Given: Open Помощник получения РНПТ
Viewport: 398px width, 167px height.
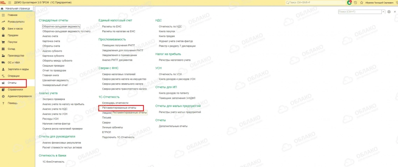Looking at the screenshot, I should pyautogui.click(x=118, y=46).
